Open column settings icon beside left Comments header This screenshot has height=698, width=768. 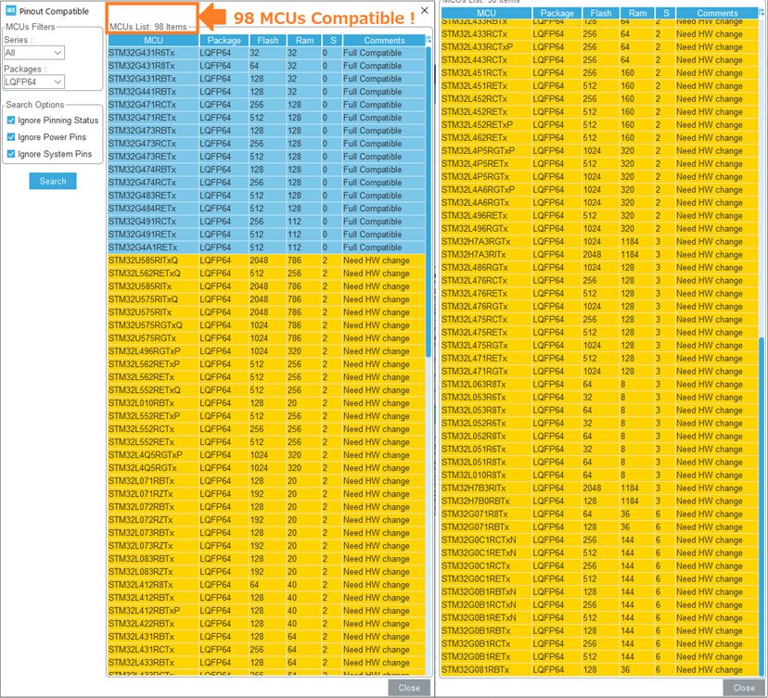coord(429,40)
